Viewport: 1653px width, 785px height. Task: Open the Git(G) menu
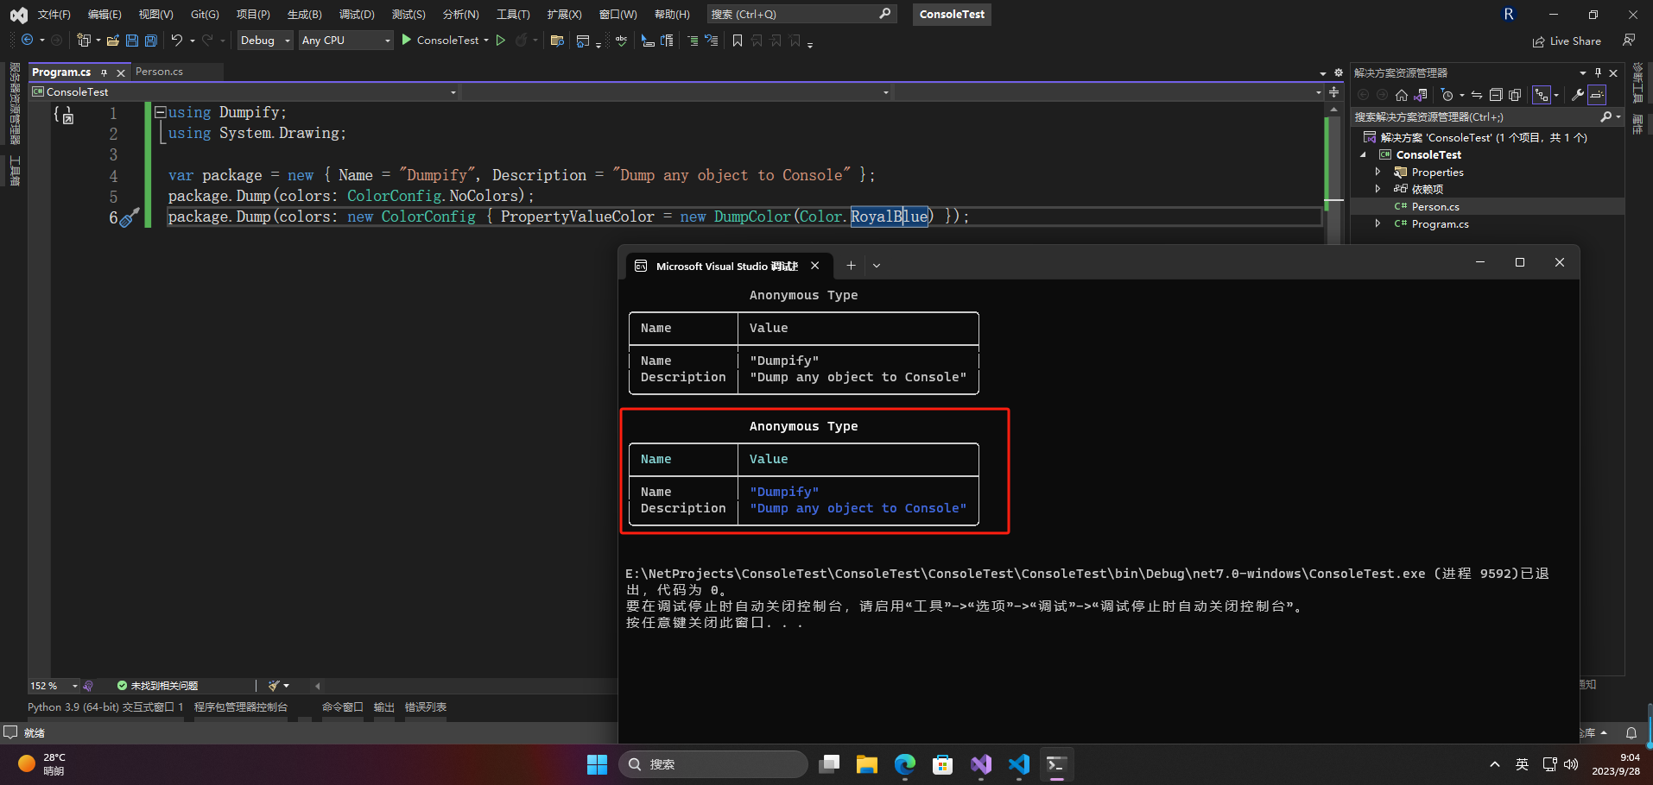tap(205, 15)
